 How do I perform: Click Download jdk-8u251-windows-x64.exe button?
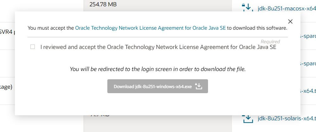158,86
